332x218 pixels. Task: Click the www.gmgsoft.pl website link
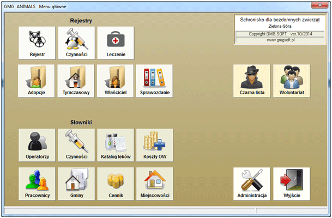pos(280,40)
